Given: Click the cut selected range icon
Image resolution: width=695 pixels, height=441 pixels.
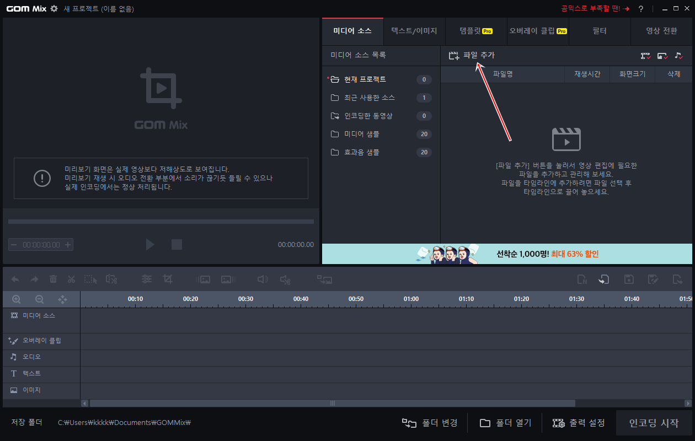Looking at the screenshot, I should (x=111, y=279).
